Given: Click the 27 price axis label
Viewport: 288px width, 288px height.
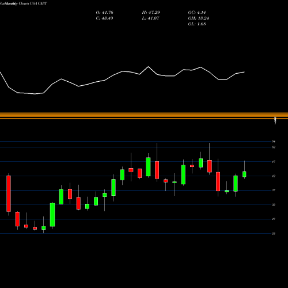Looking at the screenshot, I should [x=274, y=219].
